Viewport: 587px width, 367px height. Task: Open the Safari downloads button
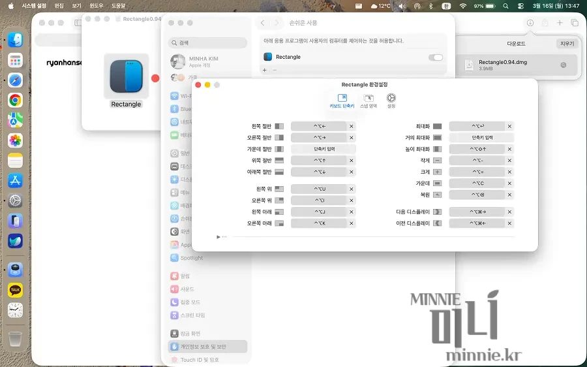click(530, 23)
